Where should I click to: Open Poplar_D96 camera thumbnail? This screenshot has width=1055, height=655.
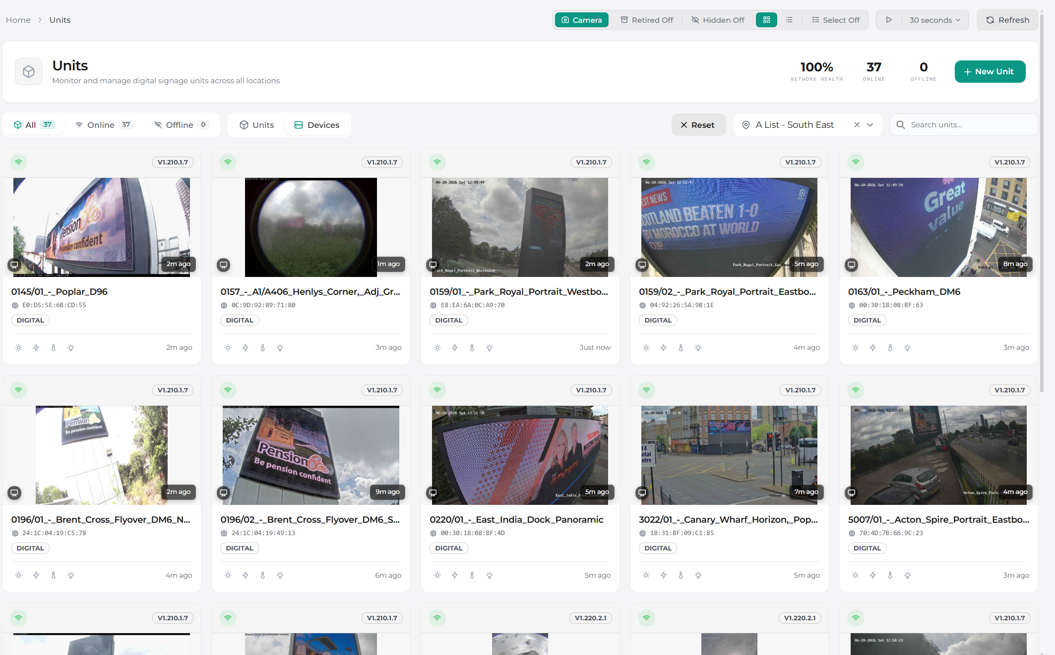click(x=102, y=227)
